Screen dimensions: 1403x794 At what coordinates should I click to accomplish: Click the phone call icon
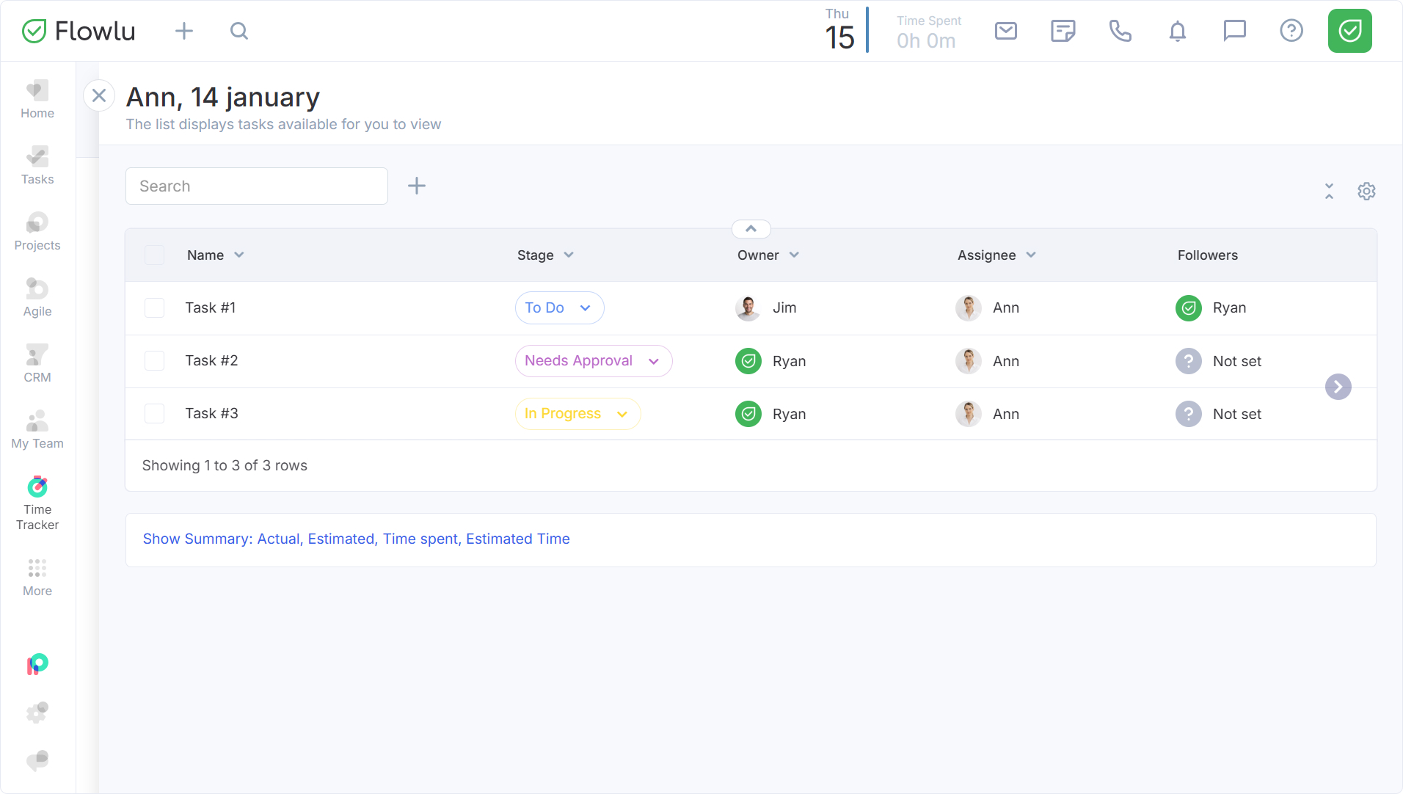tap(1120, 31)
